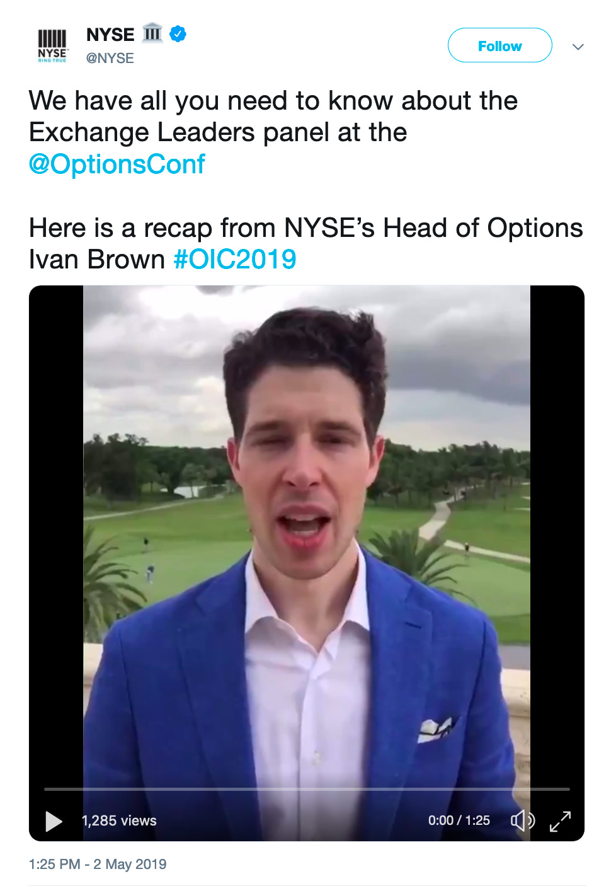Play the video with the play triangle
616x886 pixels.
54,821
